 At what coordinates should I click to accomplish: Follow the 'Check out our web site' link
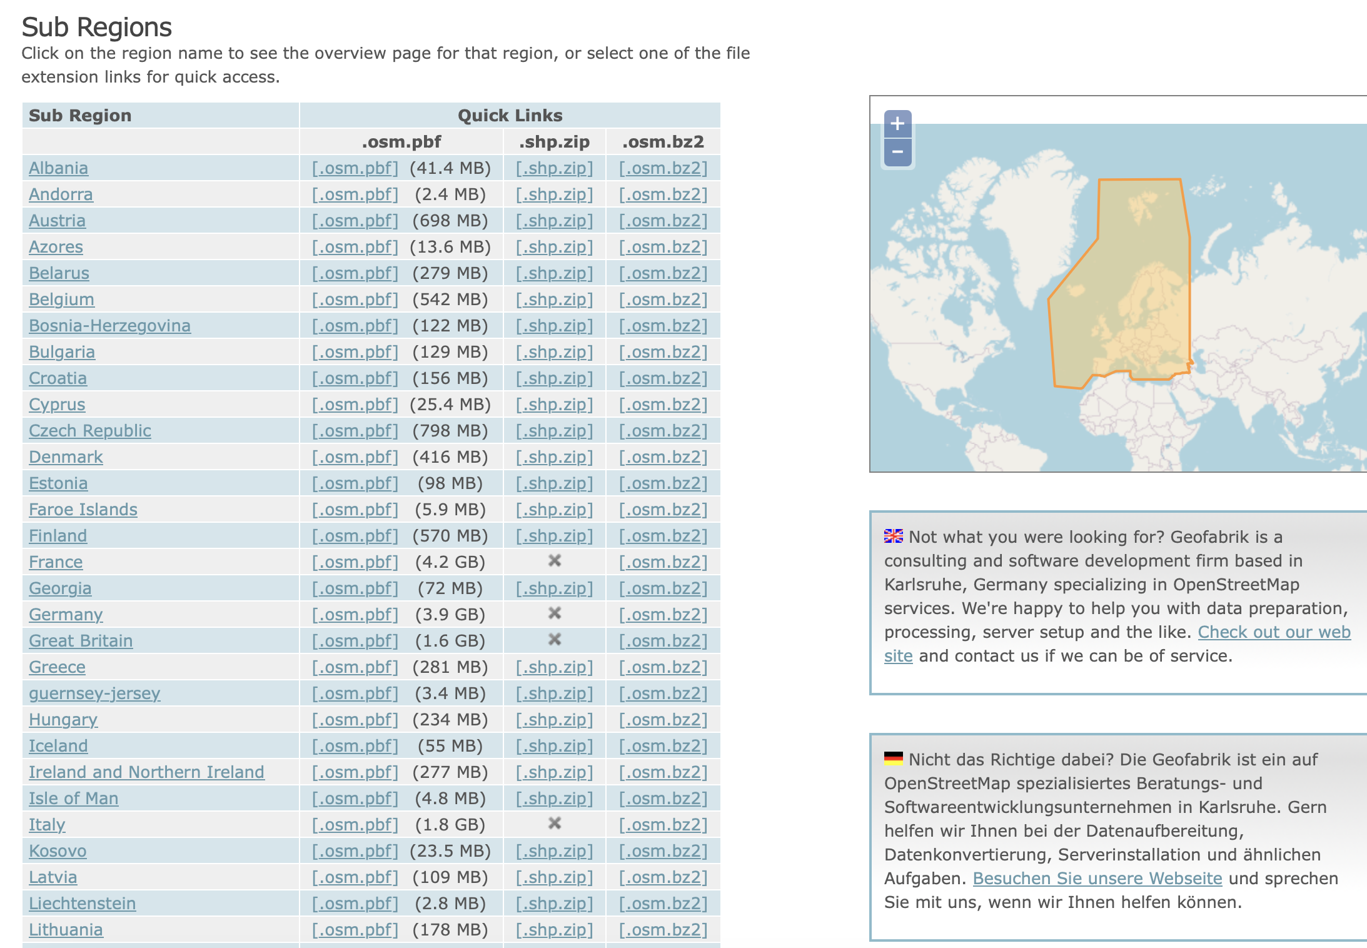point(1274,632)
